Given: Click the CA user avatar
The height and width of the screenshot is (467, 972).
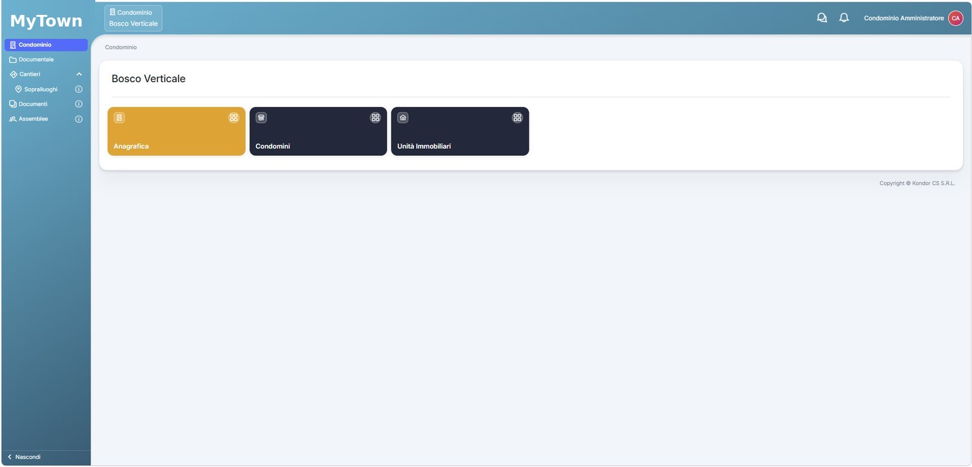Looking at the screenshot, I should click(x=955, y=18).
